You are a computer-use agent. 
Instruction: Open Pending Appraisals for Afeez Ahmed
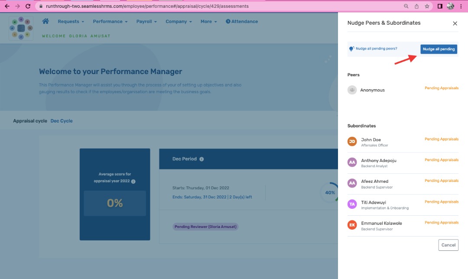tap(441, 181)
